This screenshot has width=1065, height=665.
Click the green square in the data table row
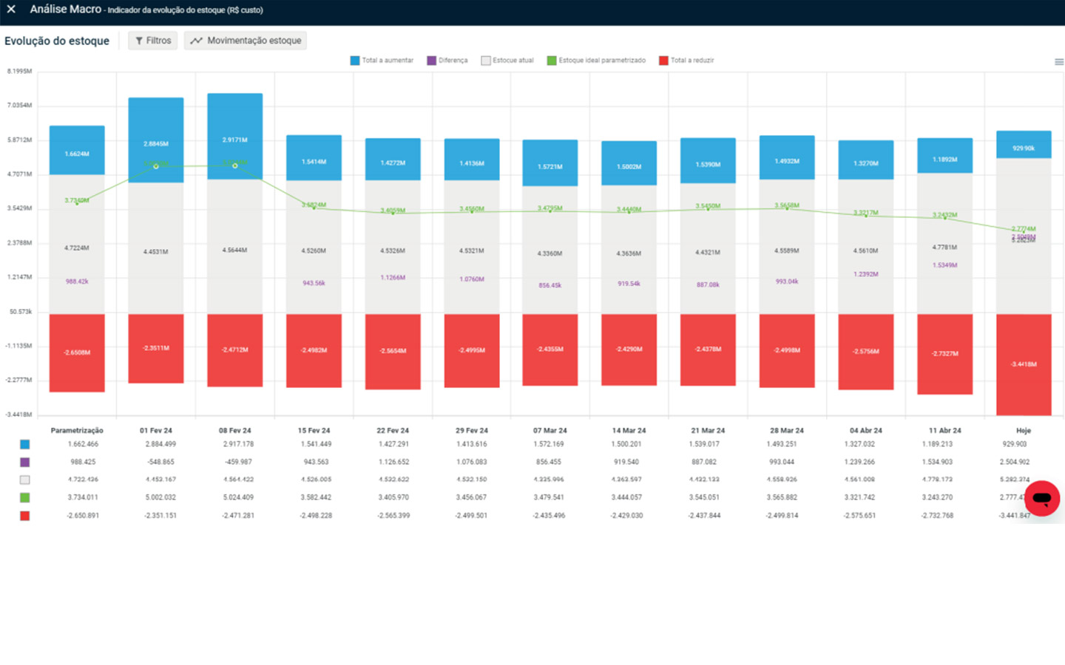pyautogui.click(x=25, y=498)
